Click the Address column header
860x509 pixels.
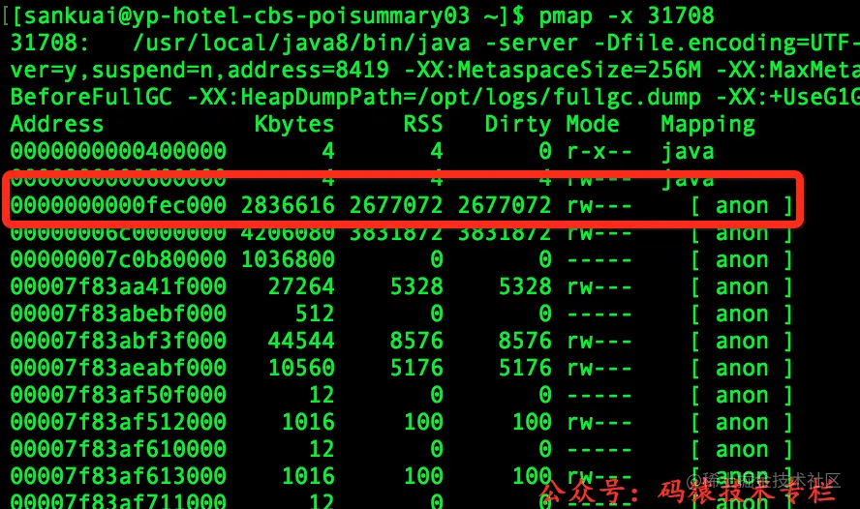click(x=56, y=125)
